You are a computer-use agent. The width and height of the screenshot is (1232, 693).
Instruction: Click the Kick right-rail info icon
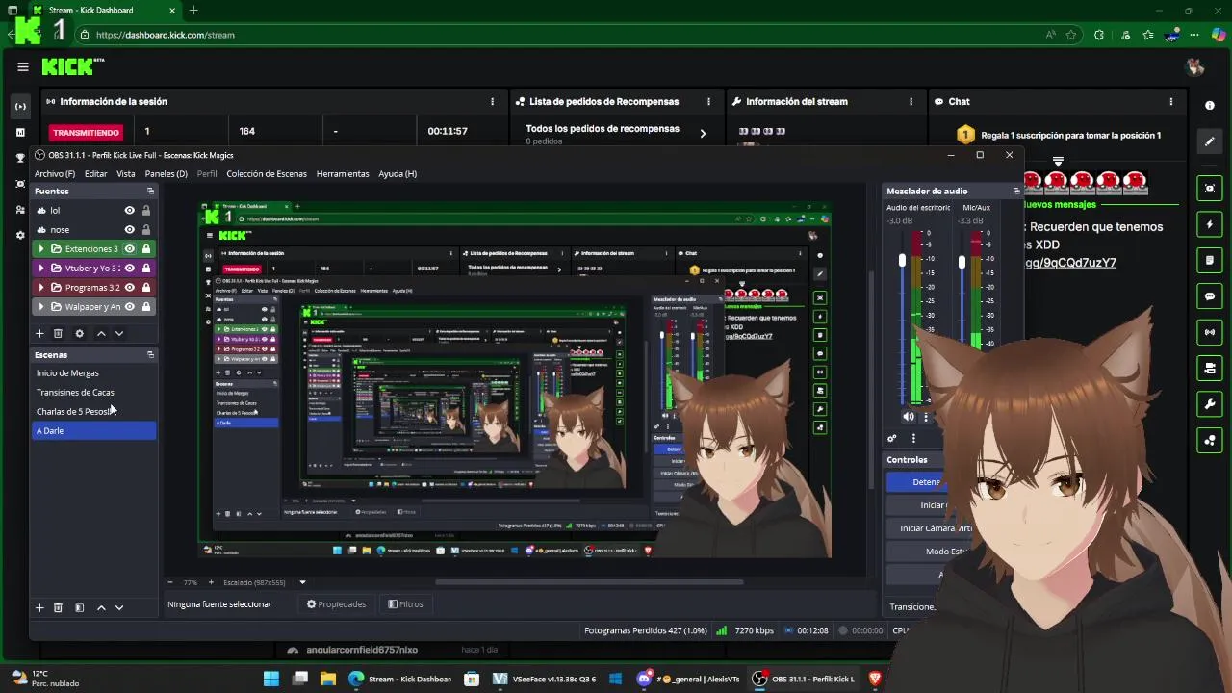(1210, 105)
